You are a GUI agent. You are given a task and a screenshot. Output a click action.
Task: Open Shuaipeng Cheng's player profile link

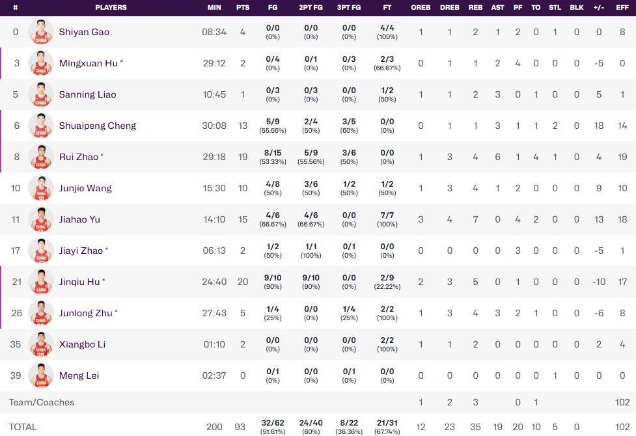(98, 126)
